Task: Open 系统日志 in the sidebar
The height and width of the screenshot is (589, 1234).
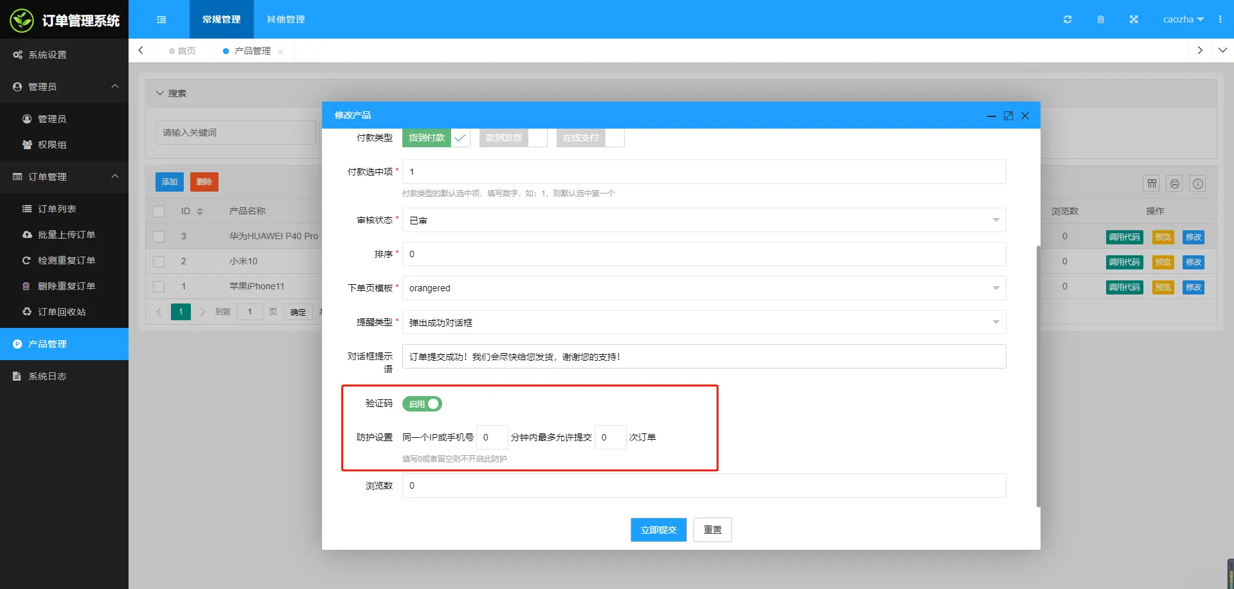Action: tap(46, 376)
